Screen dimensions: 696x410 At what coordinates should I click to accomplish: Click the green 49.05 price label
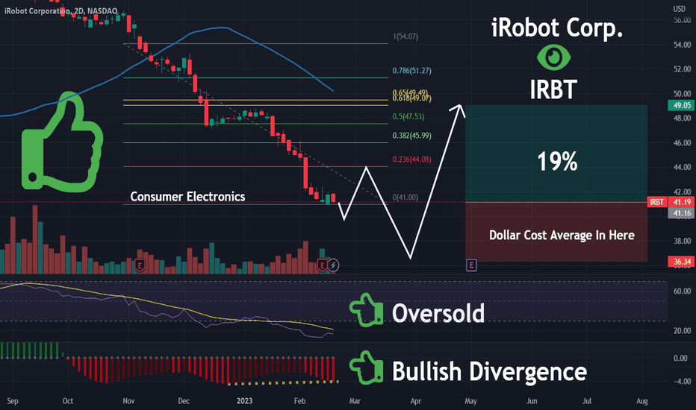pyautogui.click(x=681, y=105)
